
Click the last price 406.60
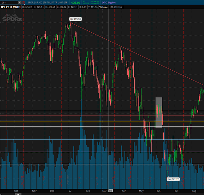[75, 3]
